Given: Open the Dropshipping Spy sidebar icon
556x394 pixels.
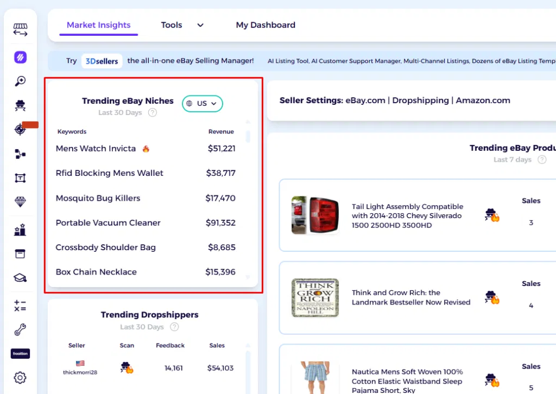Looking at the screenshot, I should (x=20, y=105).
